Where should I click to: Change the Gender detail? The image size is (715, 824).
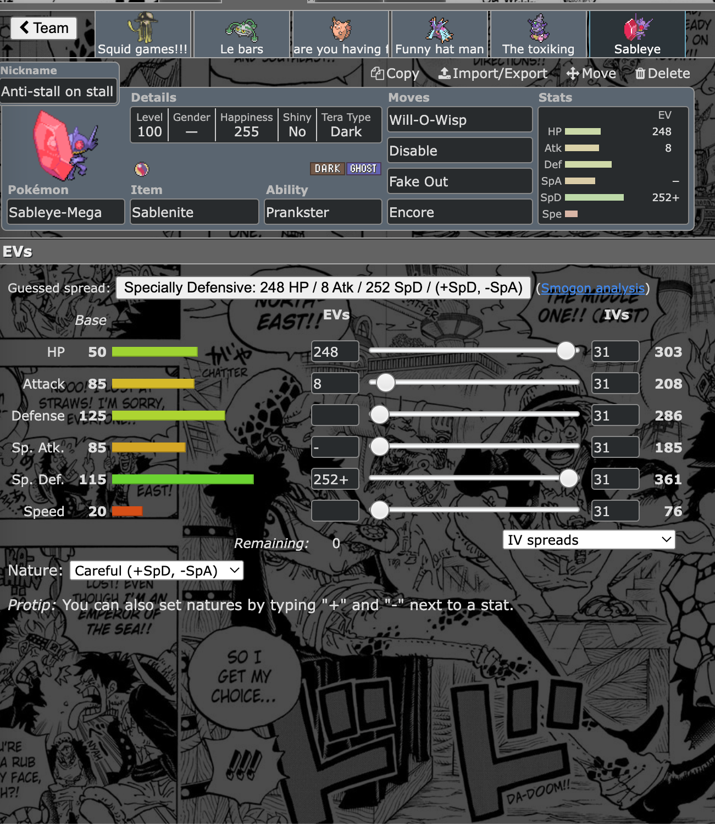pos(192,125)
